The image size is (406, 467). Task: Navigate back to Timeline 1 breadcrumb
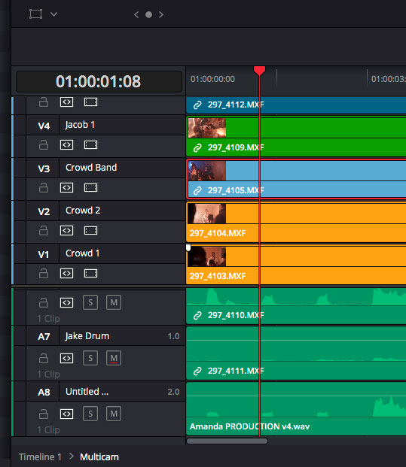click(40, 457)
